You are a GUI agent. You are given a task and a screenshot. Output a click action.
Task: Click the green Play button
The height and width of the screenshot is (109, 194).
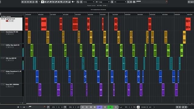[x=110, y=107]
